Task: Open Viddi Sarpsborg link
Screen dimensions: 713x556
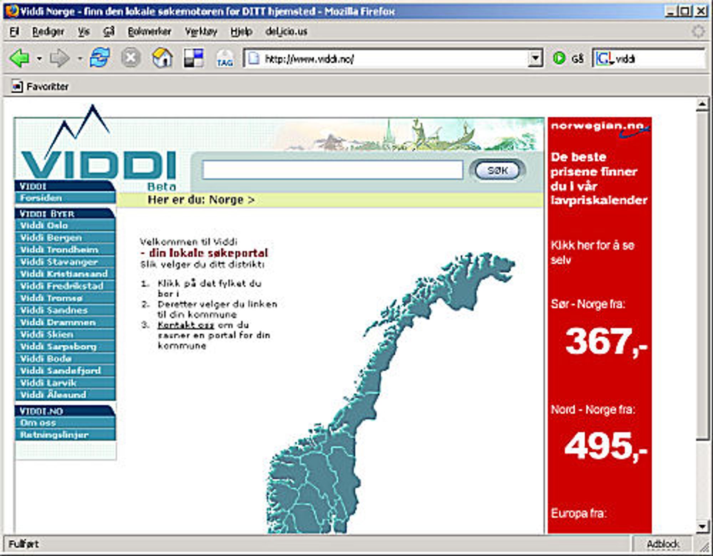Action: (x=65, y=346)
